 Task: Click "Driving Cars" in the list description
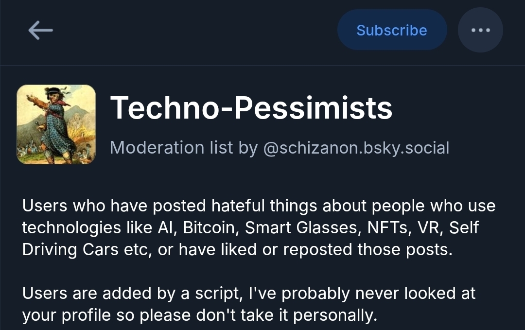click(70, 249)
